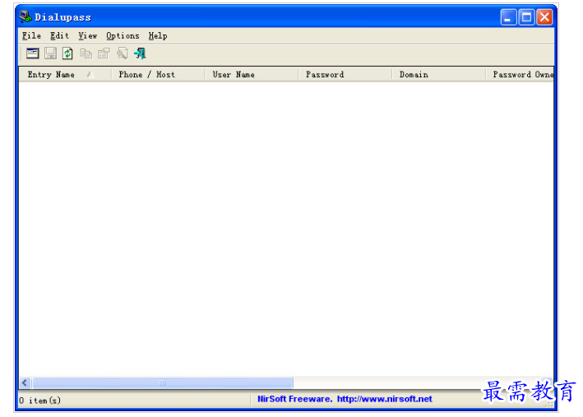Open the Edit menu
Screen dimensions: 583x417
(x=59, y=35)
